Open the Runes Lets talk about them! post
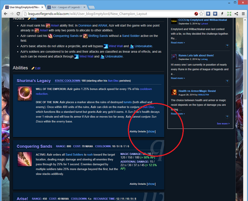Image resolution: width=248 pixels, height=201 pixels. (x=196, y=55)
